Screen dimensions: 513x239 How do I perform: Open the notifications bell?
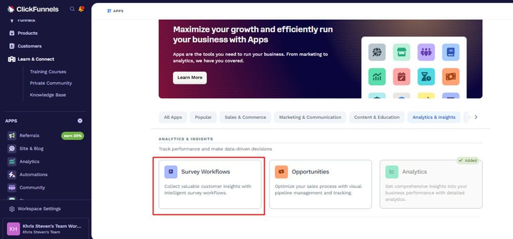(81, 9)
